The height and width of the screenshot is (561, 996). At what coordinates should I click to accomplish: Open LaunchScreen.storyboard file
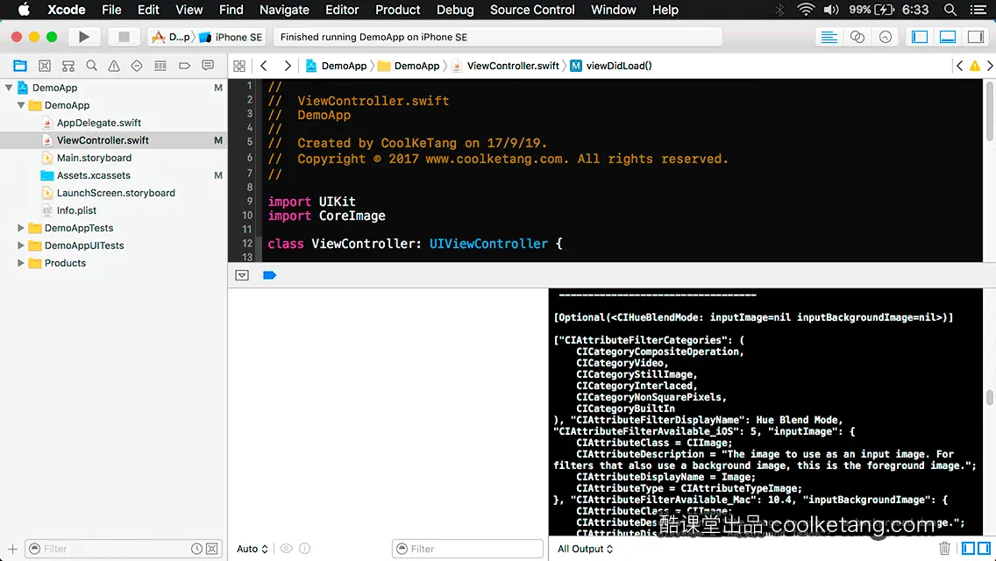click(x=116, y=193)
